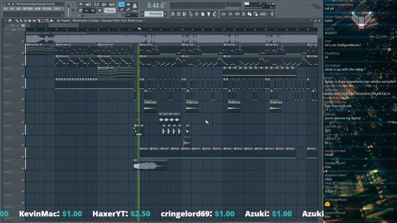397x223 pixels.
Task: Open the PATTERNS menu
Action: coord(27,9)
